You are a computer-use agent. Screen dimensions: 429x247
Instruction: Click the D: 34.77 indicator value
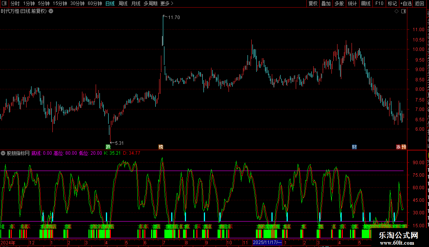click(132, 153)
